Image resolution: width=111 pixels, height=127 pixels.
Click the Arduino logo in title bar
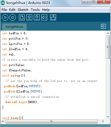click(3, 3)
